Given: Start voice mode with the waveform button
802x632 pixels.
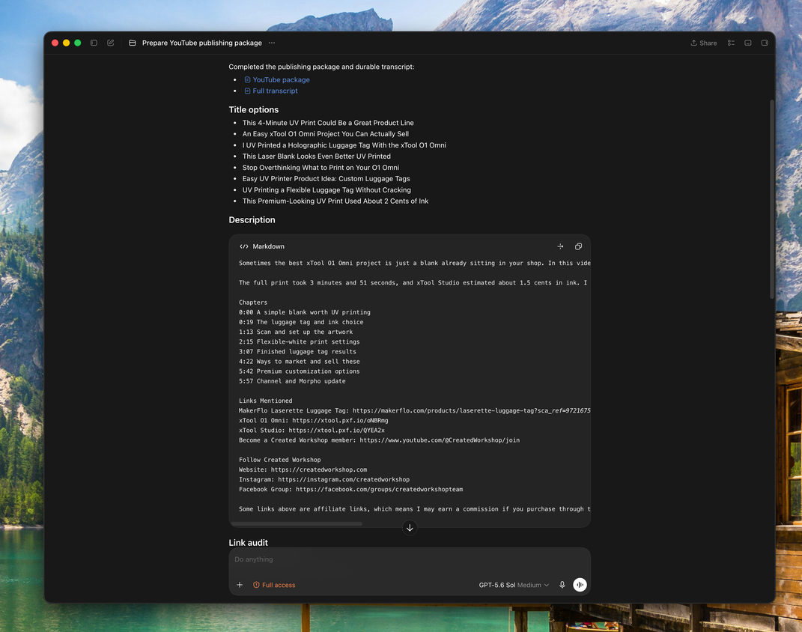Looking at the screenshot, I should (x=580, y=585).
